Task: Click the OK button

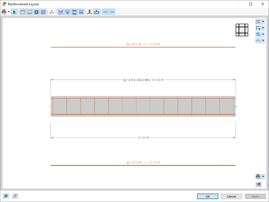Action: pyautogui.click(x=208, y=196)
